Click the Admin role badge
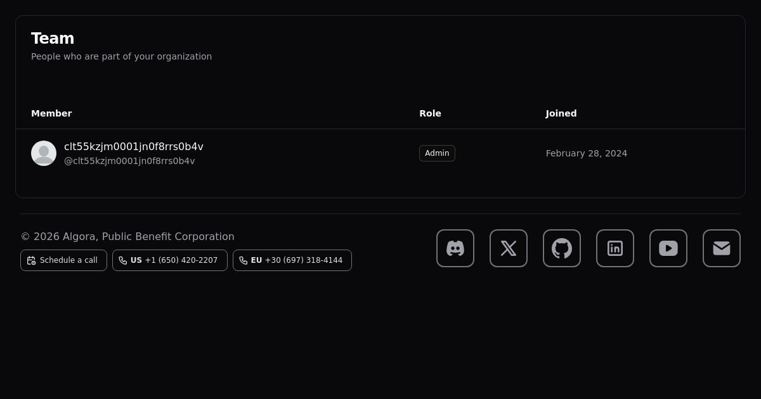Image resolution: width=761 pixels, height=399 pixels. [x=437, y=153]
